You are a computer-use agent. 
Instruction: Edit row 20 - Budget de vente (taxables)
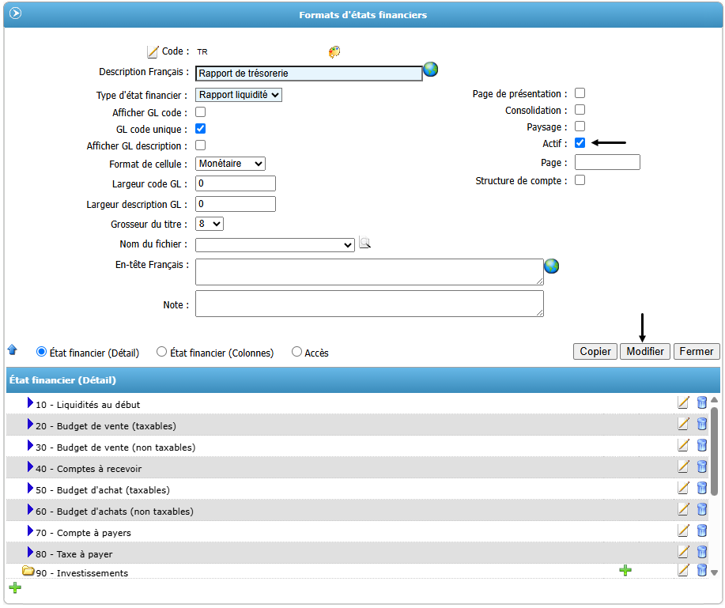click(683, 424)
